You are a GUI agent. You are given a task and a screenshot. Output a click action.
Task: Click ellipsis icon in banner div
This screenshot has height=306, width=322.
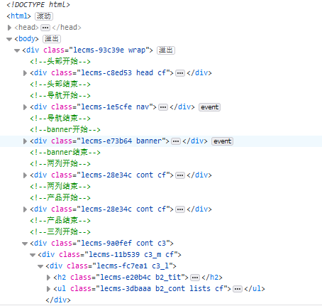176,141
